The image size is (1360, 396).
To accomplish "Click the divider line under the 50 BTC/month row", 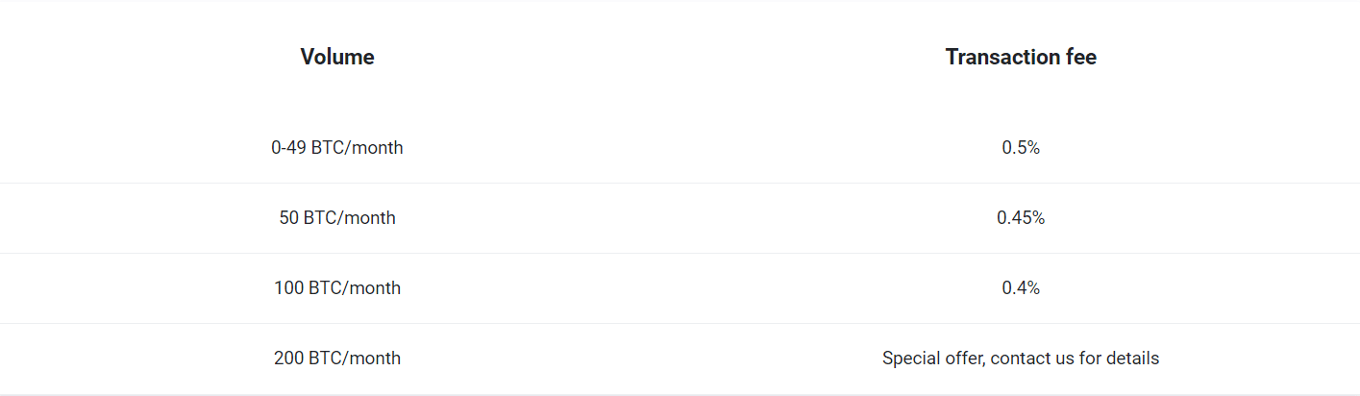I will tap(680, 253).
